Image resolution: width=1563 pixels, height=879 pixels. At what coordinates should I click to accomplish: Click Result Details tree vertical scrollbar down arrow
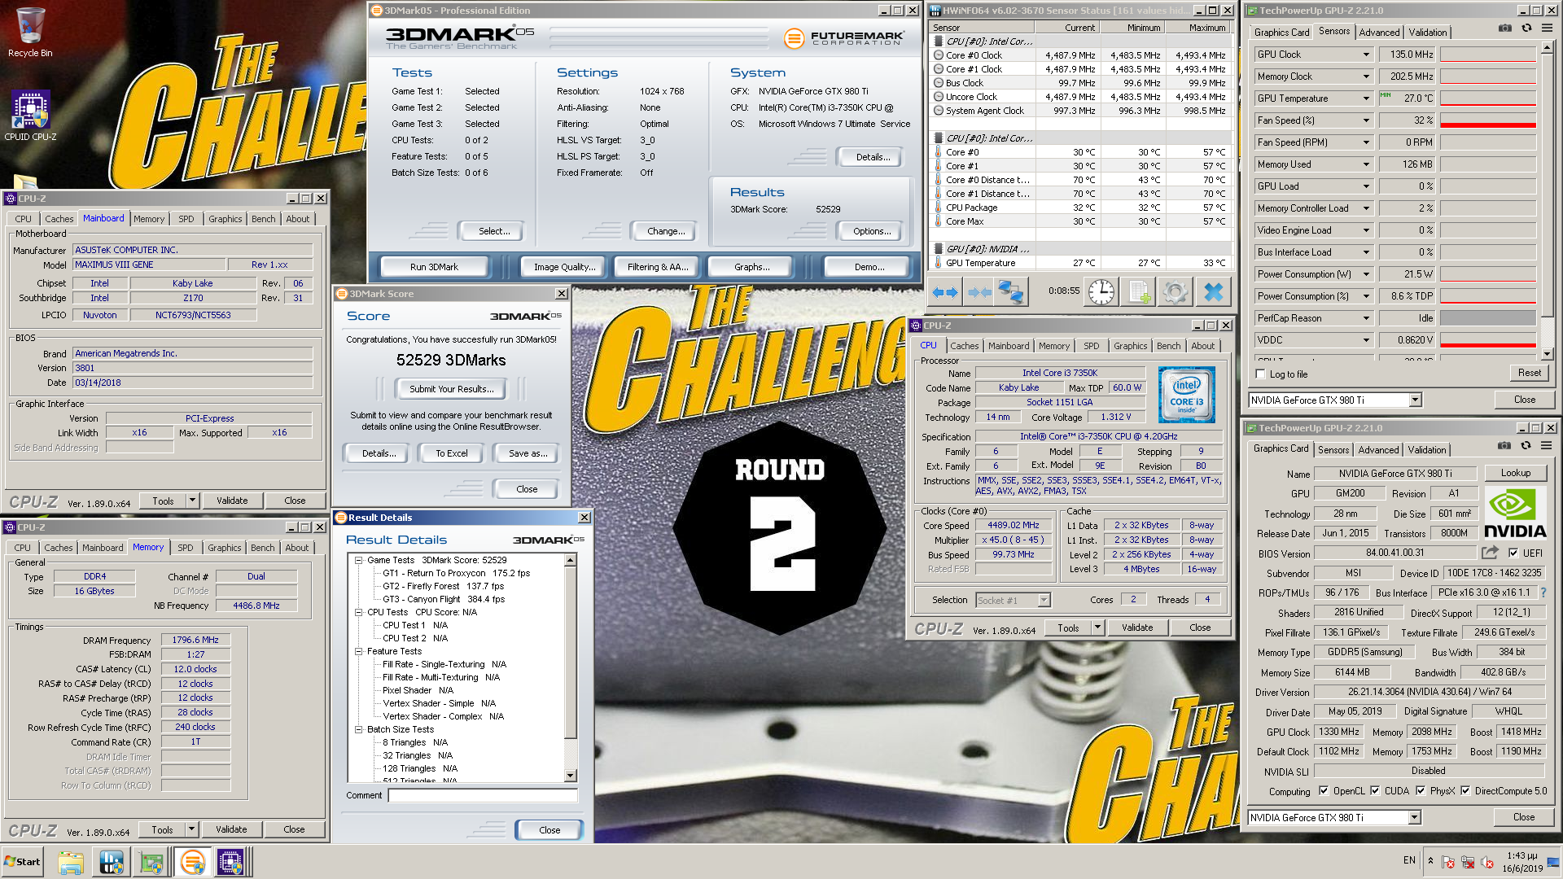click(x=570, y=776)
